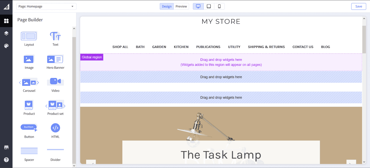The width and height of the screenshot is (370, 168).
Task: Save the page changes
Action: [x=359, y=6]
